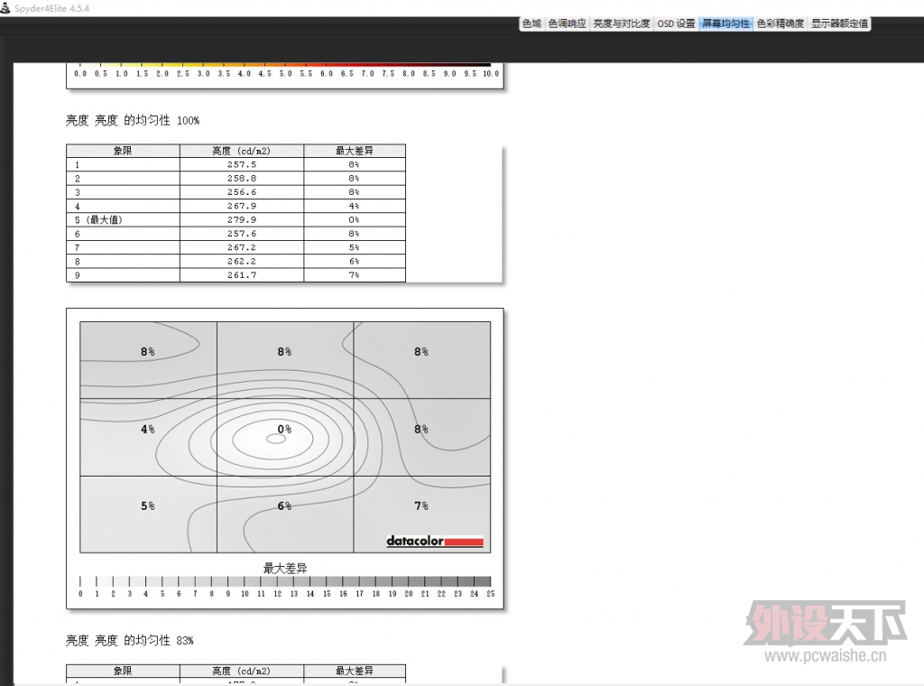Screen dimensions: 924x686
Task: Click the 0% cell in the 279.9 row
Action: coord(354,220)
